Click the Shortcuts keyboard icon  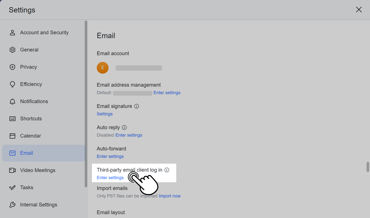12,119
